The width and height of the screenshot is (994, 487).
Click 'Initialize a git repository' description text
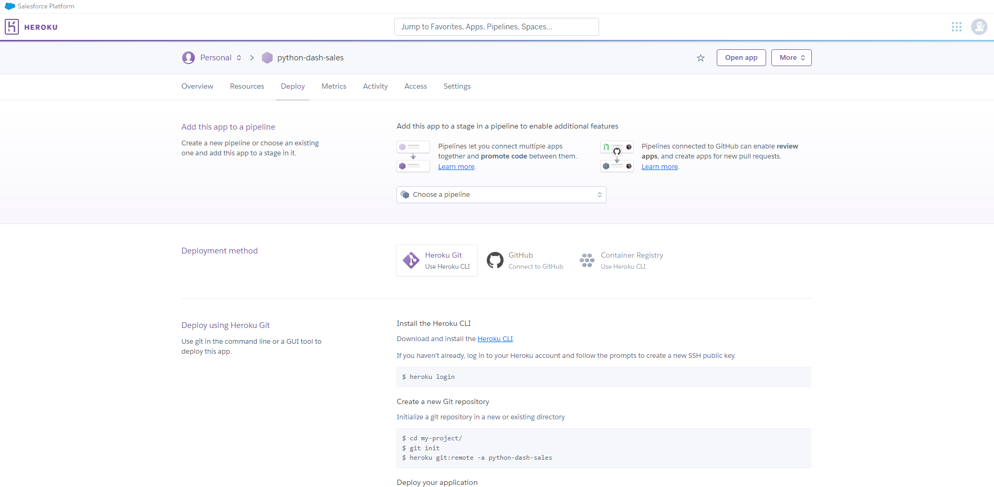[481, 417]
